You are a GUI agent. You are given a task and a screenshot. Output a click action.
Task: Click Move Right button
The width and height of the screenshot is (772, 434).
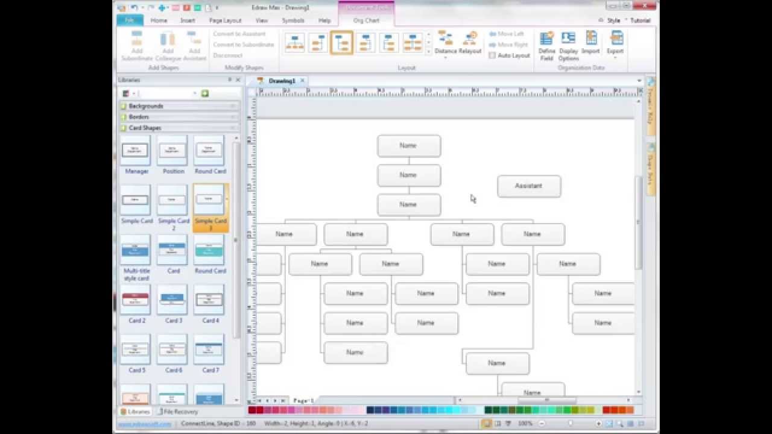[507, 45]
